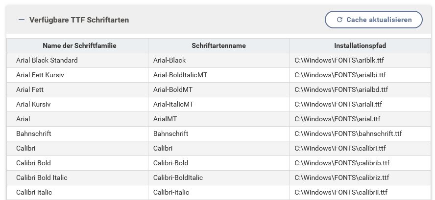Click the Arial-BoldMT font name cell
The width and height of the screenshot is (435, 200).
pyautogui.click(x=173, y=90)
